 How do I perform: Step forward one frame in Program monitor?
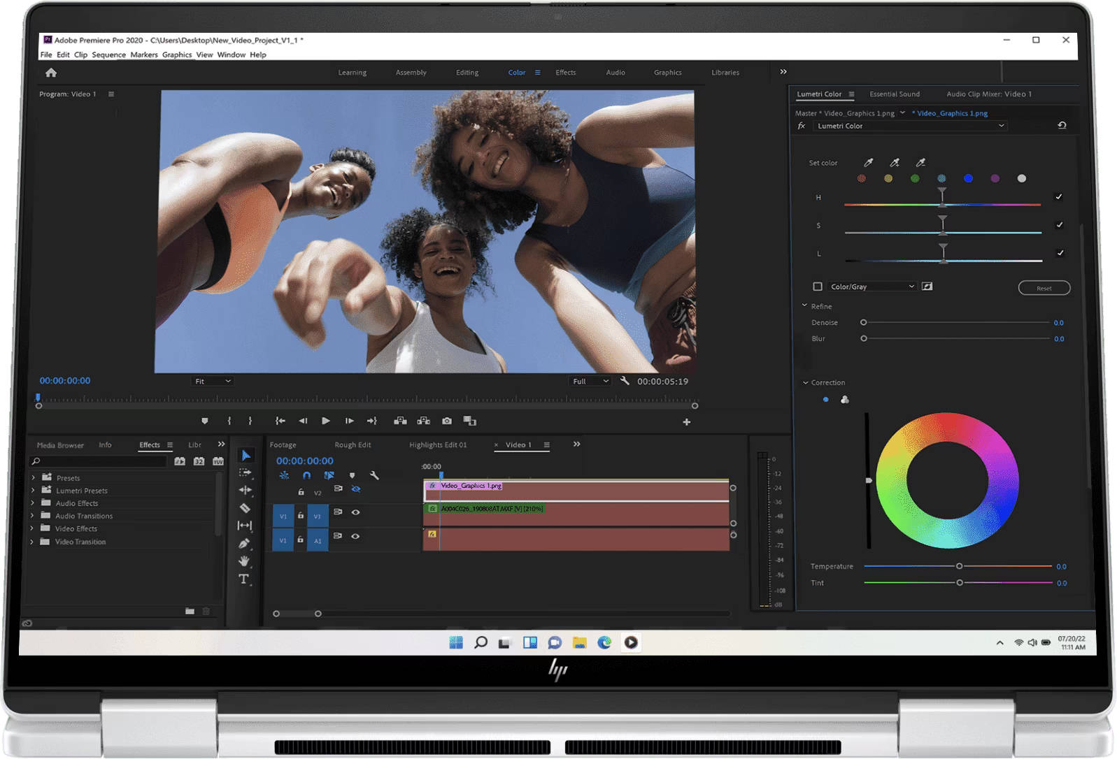pos(349,421)
